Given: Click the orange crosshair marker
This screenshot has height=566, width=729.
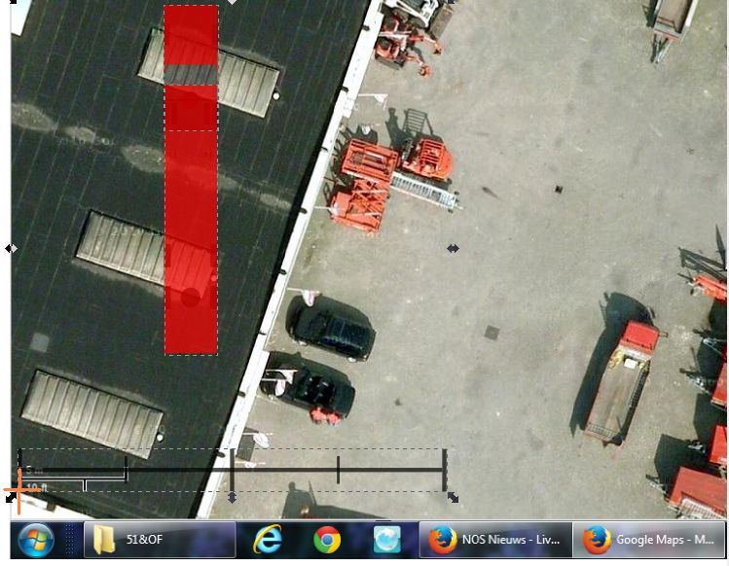Looking at the screenshot, I should (x=20, y=490).
